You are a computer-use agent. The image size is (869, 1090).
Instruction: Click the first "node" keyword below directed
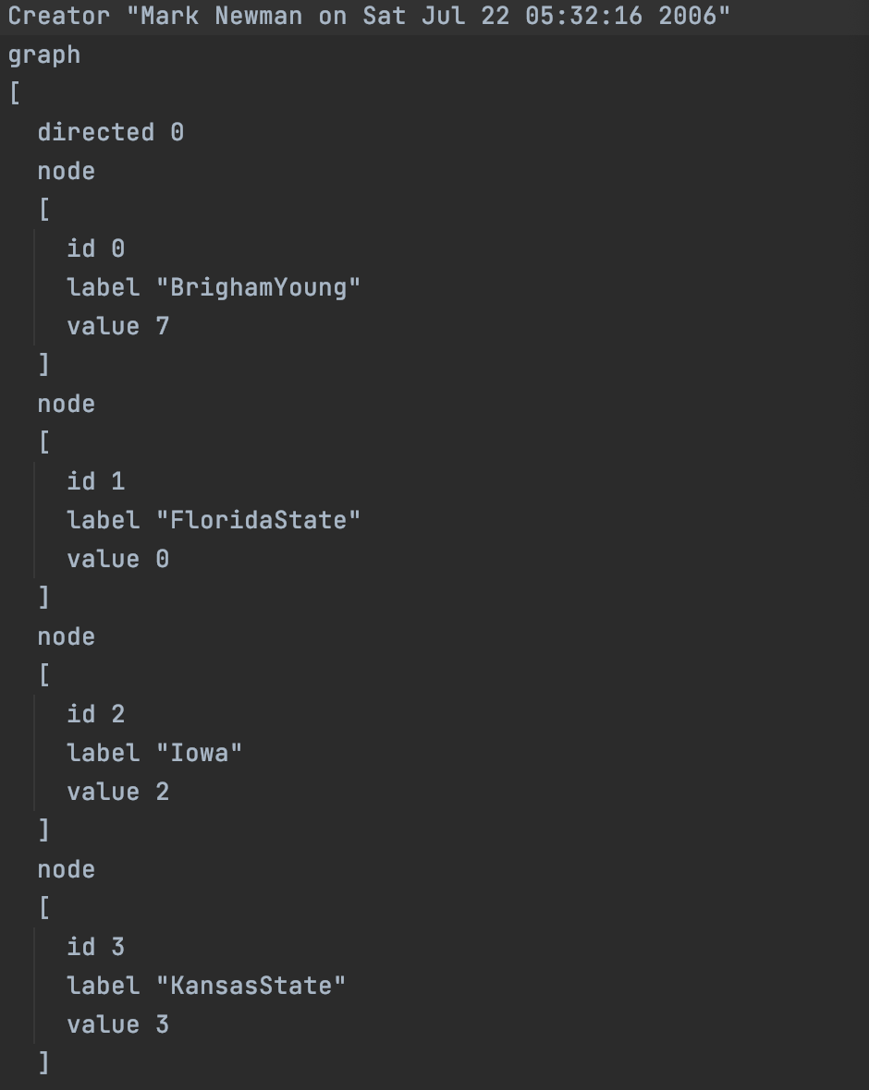coord(66,171)
